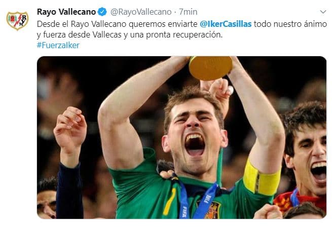Open the Rayo Vallecano display name
The width and height of the screenshot is (332, 228).
coord(66,12)
